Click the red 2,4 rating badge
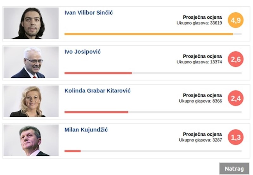 tap(236, 98)
